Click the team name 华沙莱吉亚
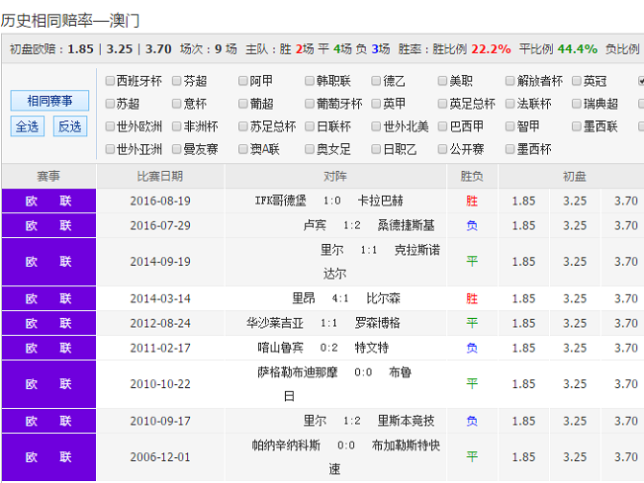644x483 pixels. pos(275,323)
